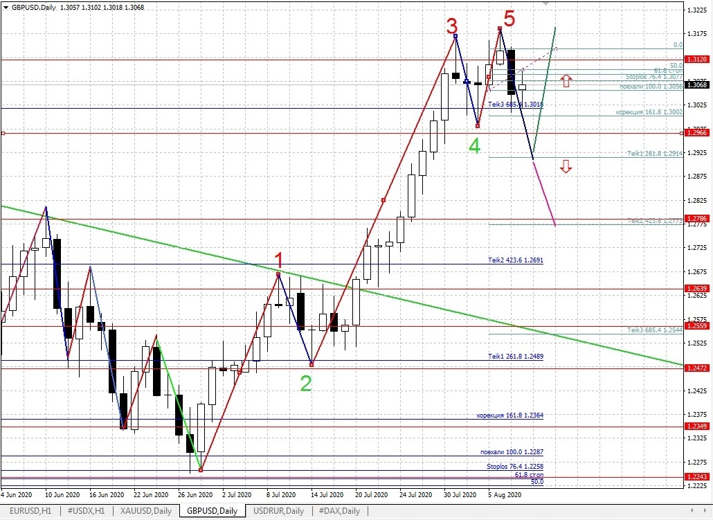Image resolution: width=713 pixels, height=520 pixels.
Task: Click the current price label 1.3068
Action: pyautogui.click(x=697, y=84)
